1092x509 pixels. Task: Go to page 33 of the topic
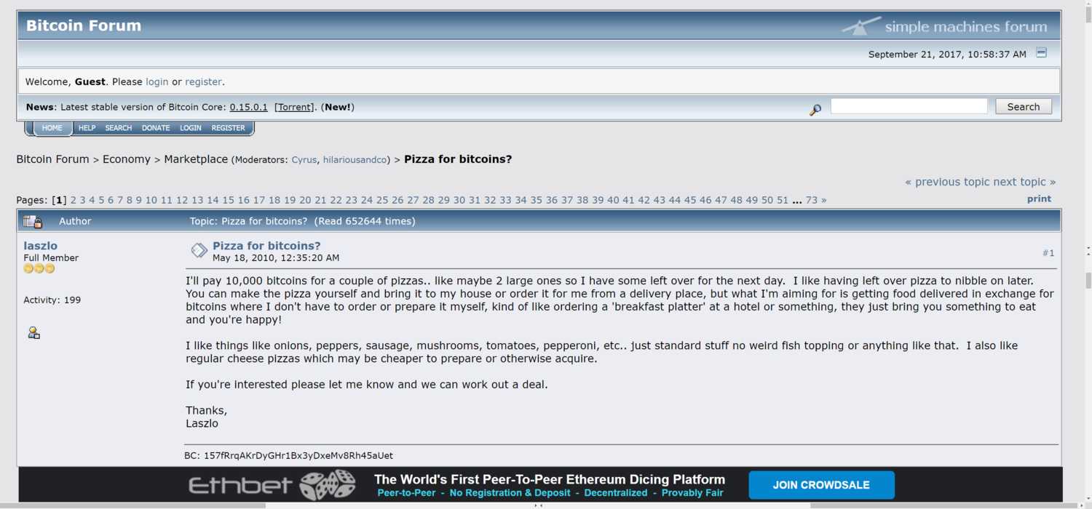tap(505, 200)
